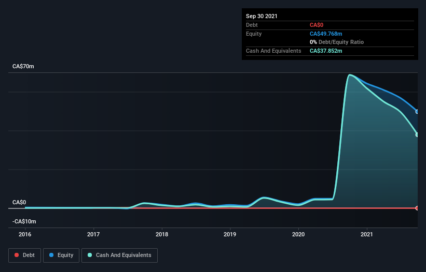
Task: Click the 2019 axis label
Action: (x=230, y=234)
